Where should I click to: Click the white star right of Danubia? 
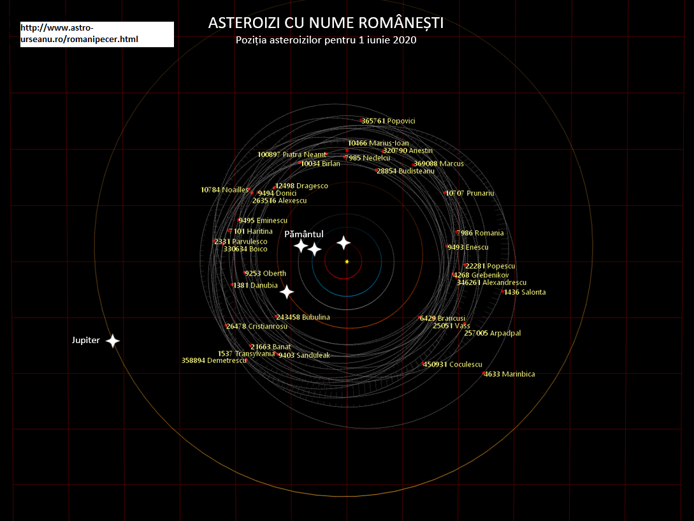click(287, 292)
